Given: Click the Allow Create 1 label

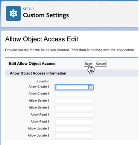Looking at the screenshot, I should tap(39, 87).
